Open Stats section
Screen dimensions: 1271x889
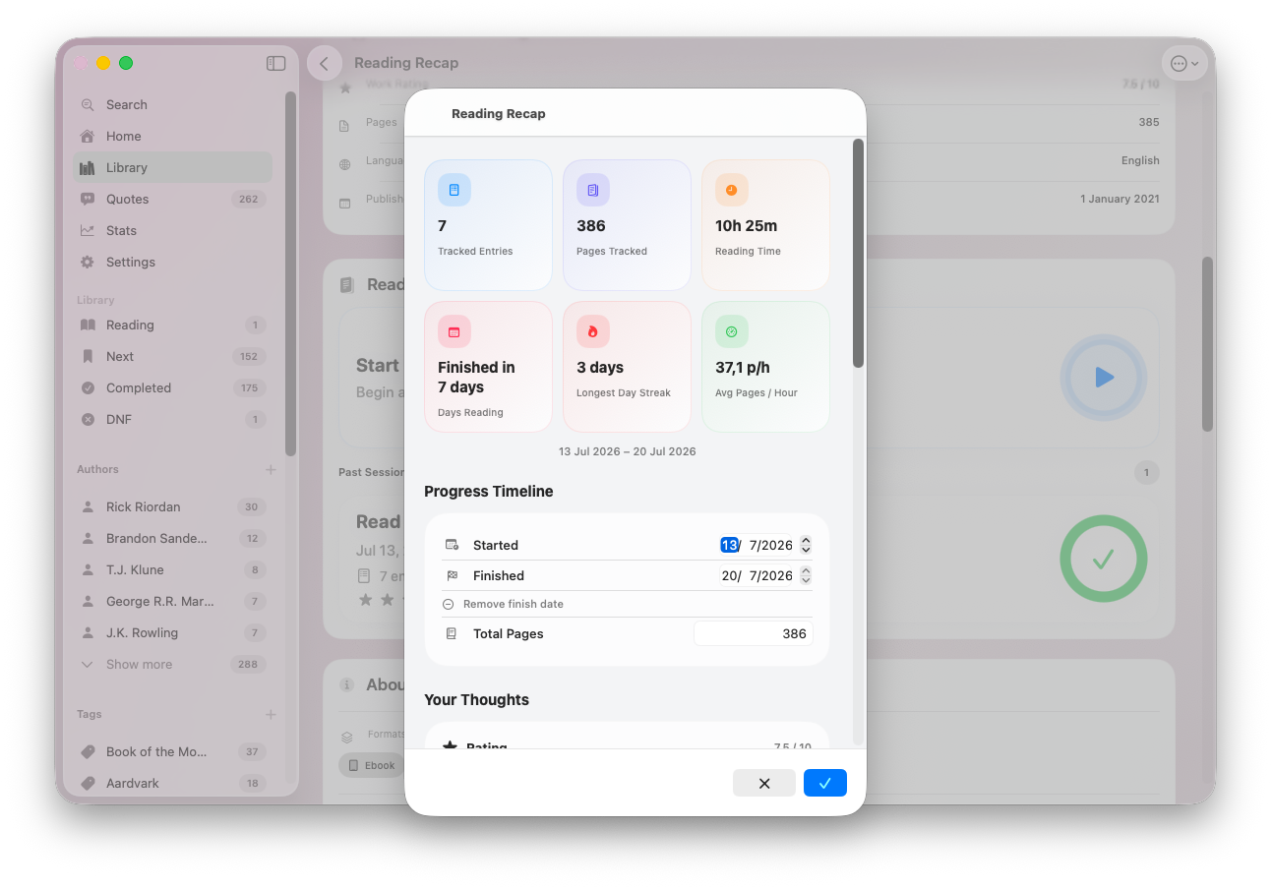[172, 230]
